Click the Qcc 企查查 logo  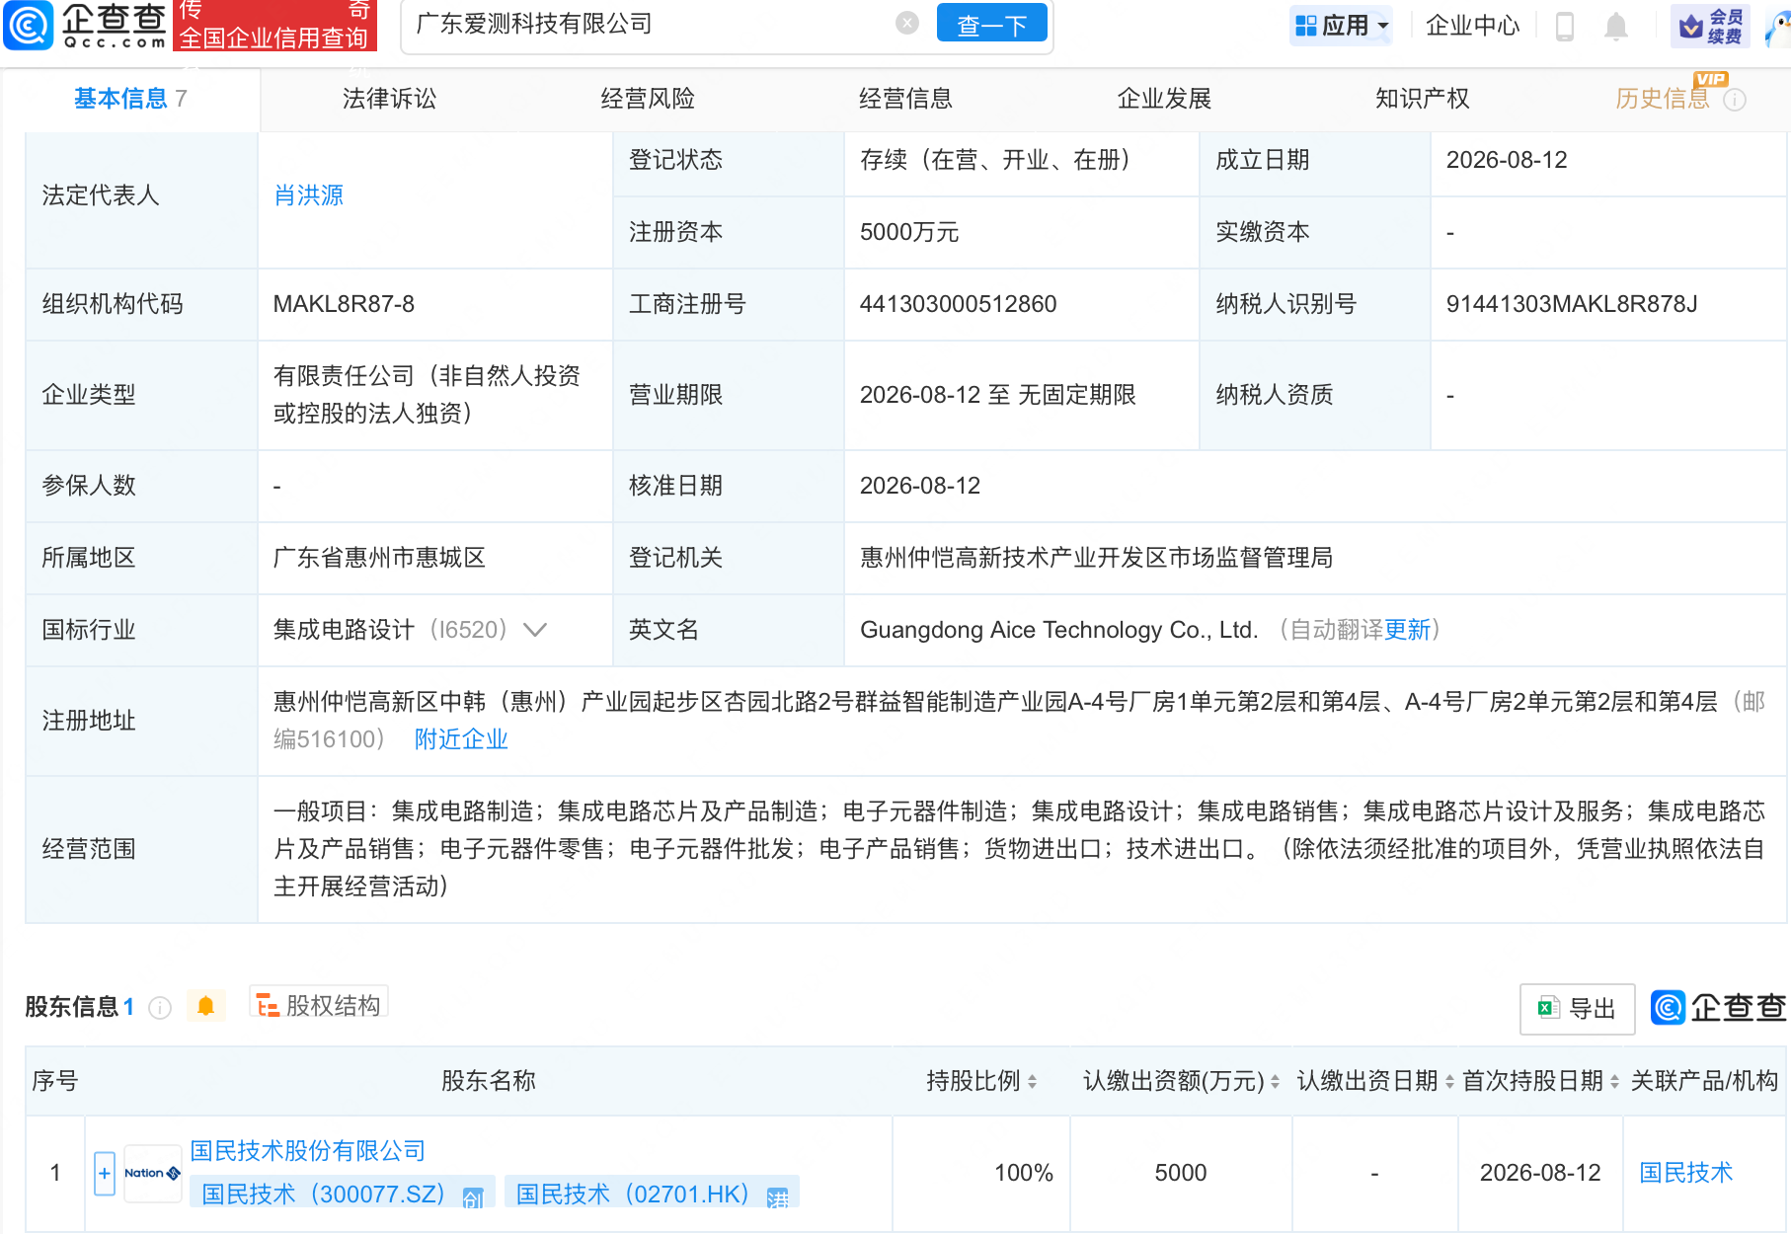[86, 25]
